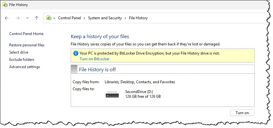The width and height of the screenshot is (273, 128).
Task: Click the File History title bar icon
Action: pos(5,5)
